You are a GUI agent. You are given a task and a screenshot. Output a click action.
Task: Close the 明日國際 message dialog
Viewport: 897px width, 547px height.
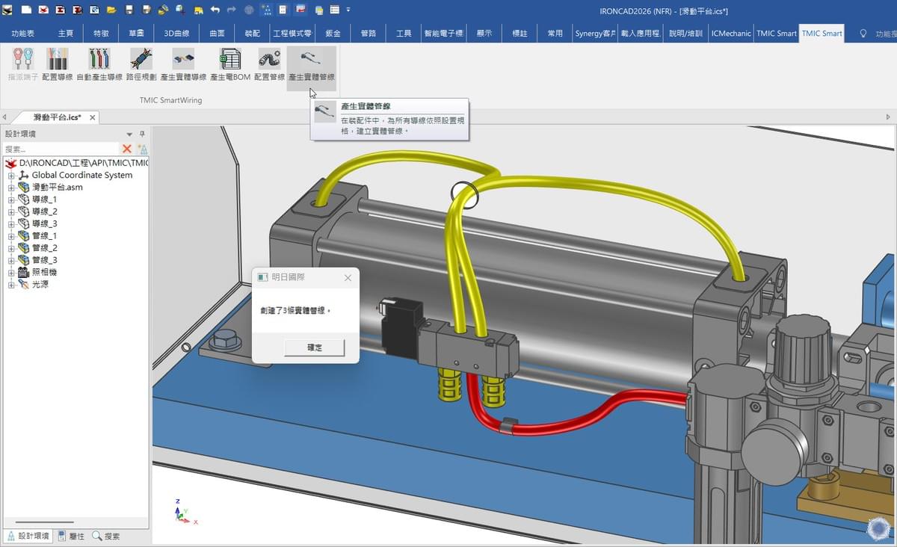tap(348, 277)
